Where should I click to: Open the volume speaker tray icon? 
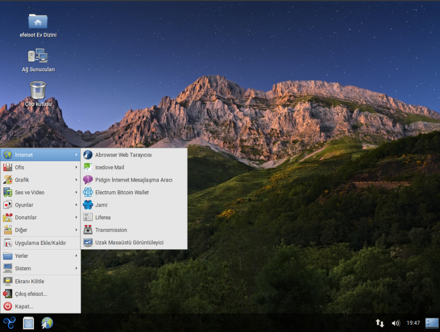click(x=396, y=323)
